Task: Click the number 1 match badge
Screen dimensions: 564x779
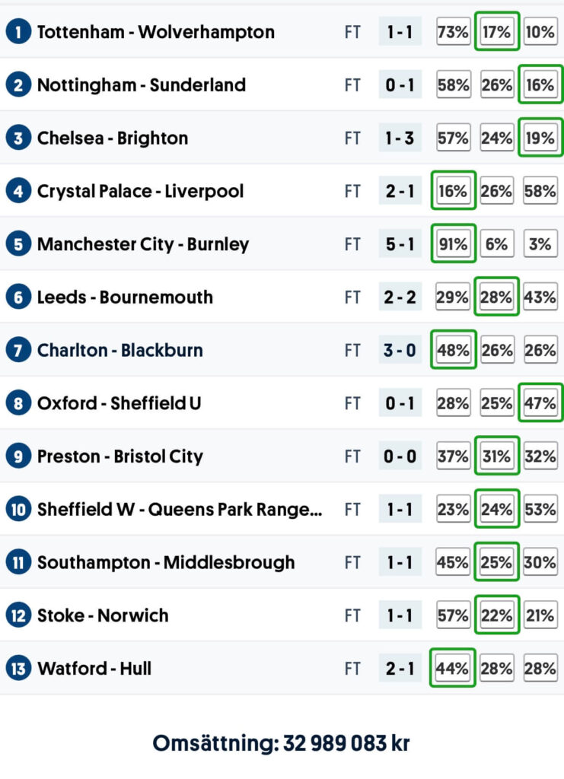Action: 18,32
